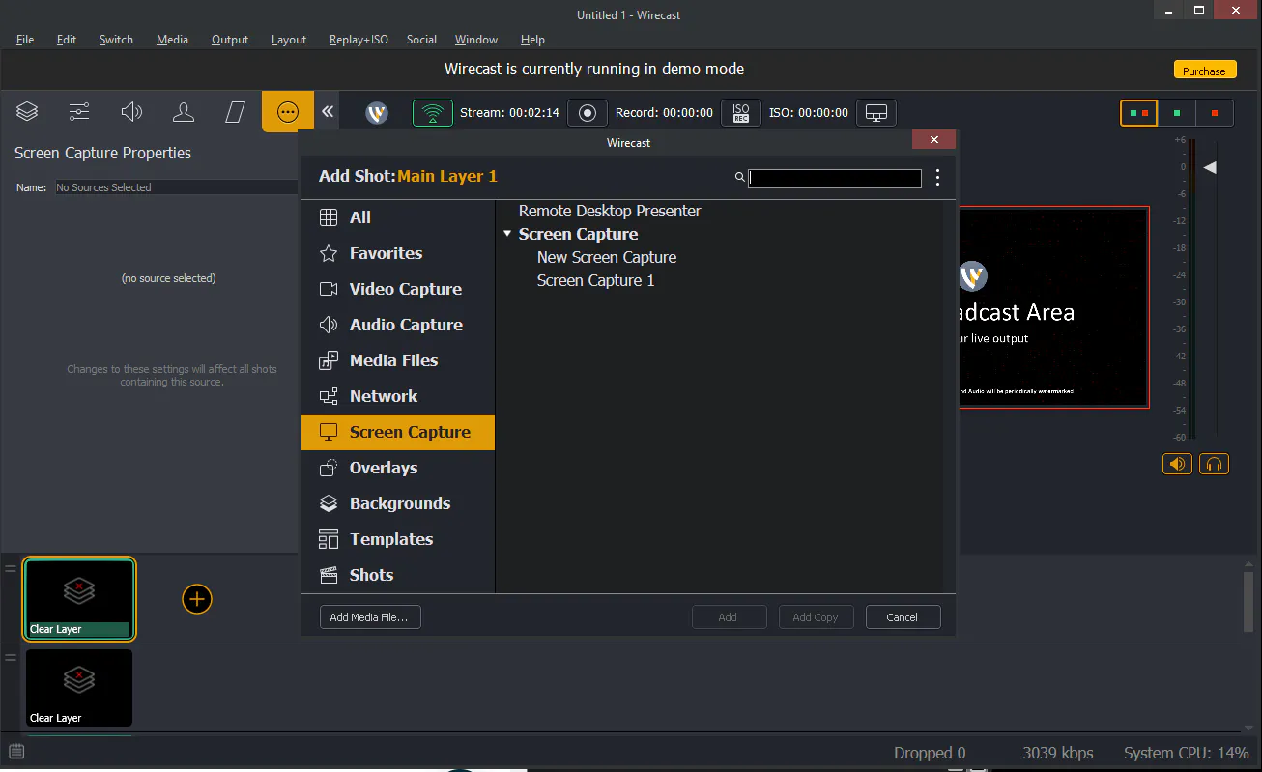
Task: Click the Add Media File... button
Action: pos(370,616)
